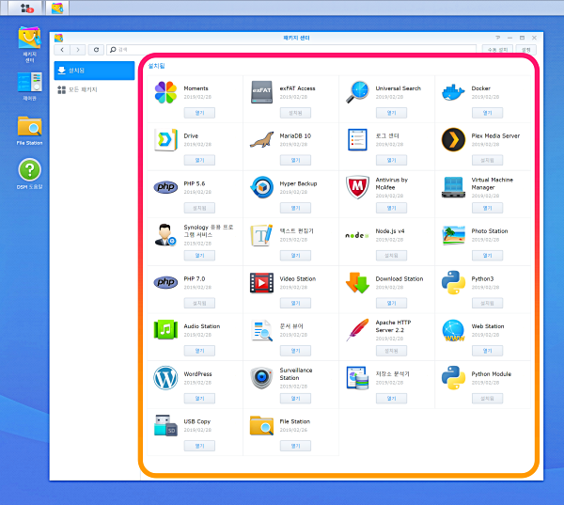Select Package Center taskbar button
The height and width of the screenshot is (505, 564).
tap(57, 8)
